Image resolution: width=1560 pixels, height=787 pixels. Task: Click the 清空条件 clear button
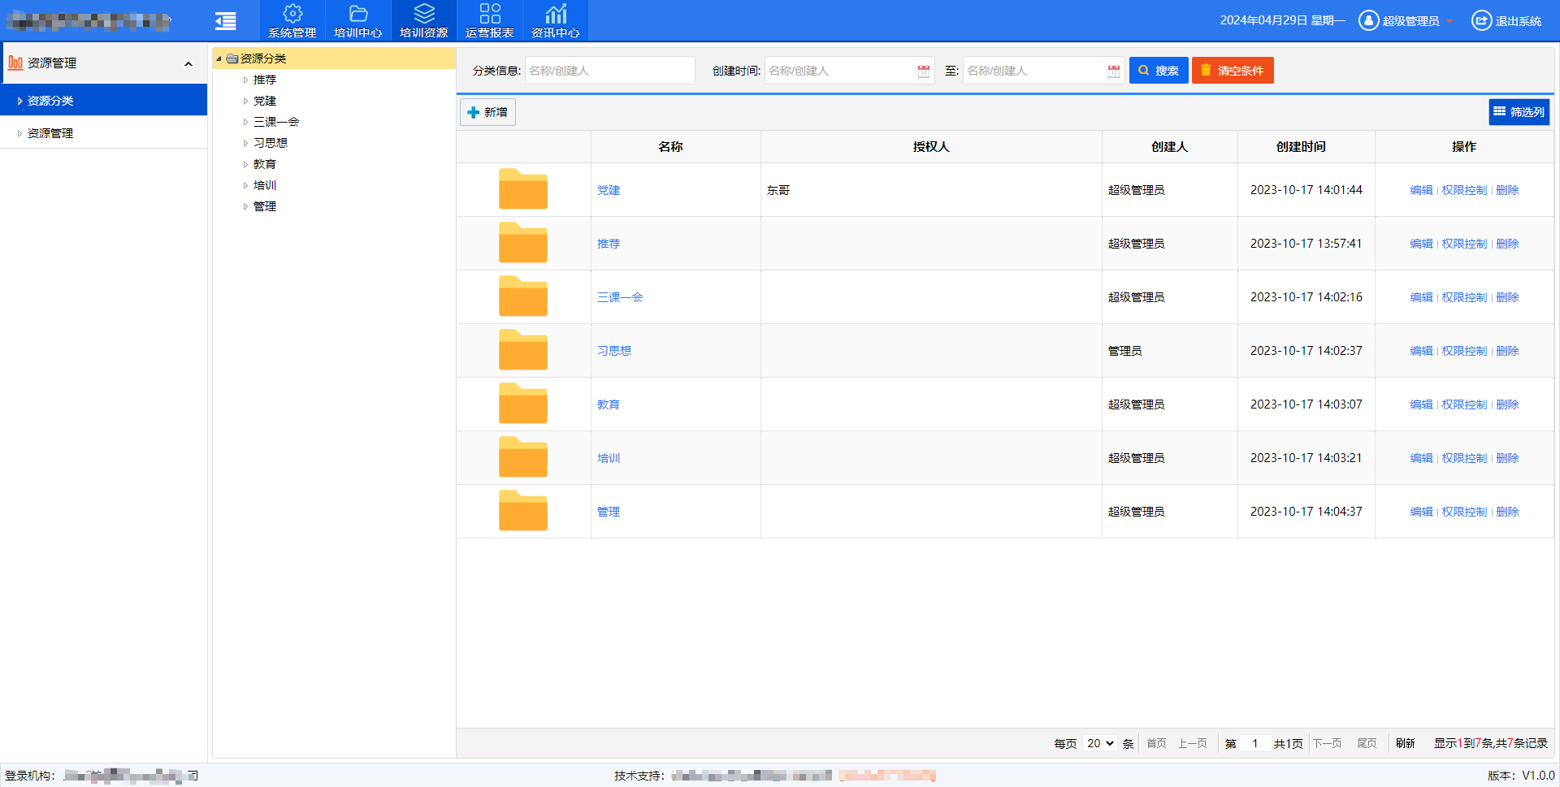1233,71
